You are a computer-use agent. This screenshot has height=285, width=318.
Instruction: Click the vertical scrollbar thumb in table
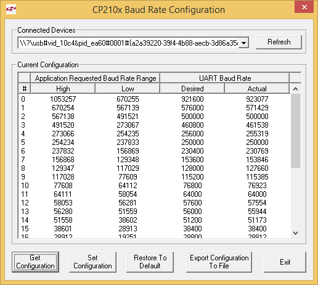pos(295,131)
